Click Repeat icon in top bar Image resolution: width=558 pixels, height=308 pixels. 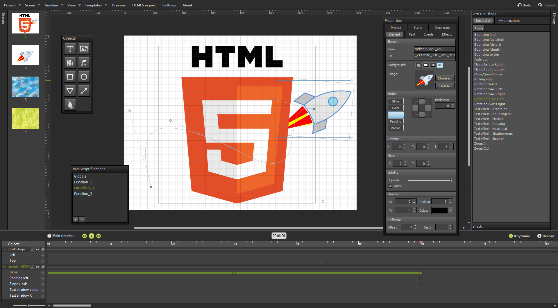(x=540, y=5)
